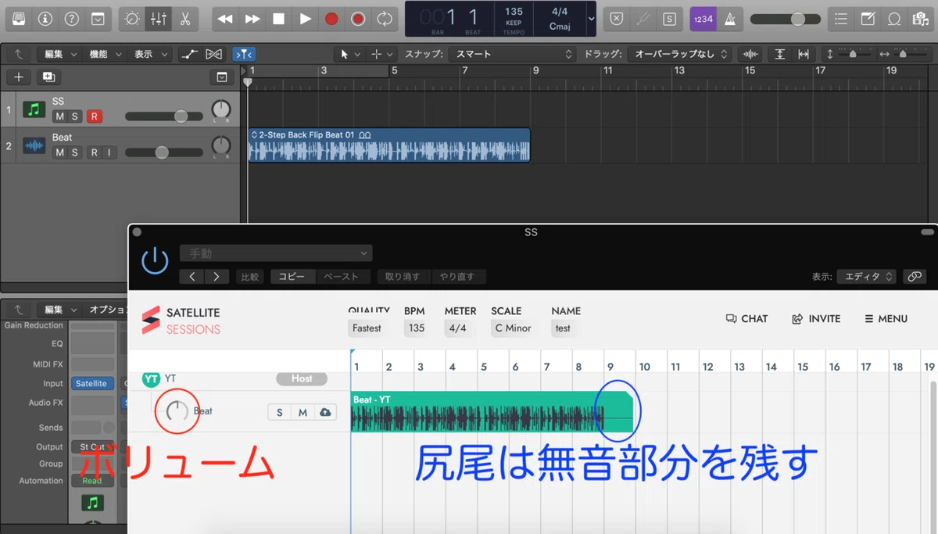Toggle the Metronome click icon

(x=730, y=19)
